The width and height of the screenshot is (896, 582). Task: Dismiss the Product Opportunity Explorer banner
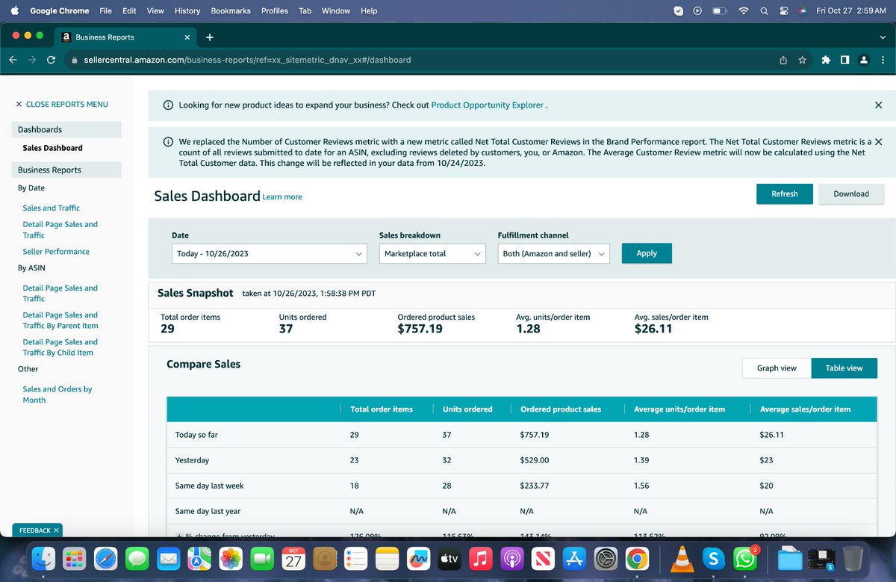[878, 105]
